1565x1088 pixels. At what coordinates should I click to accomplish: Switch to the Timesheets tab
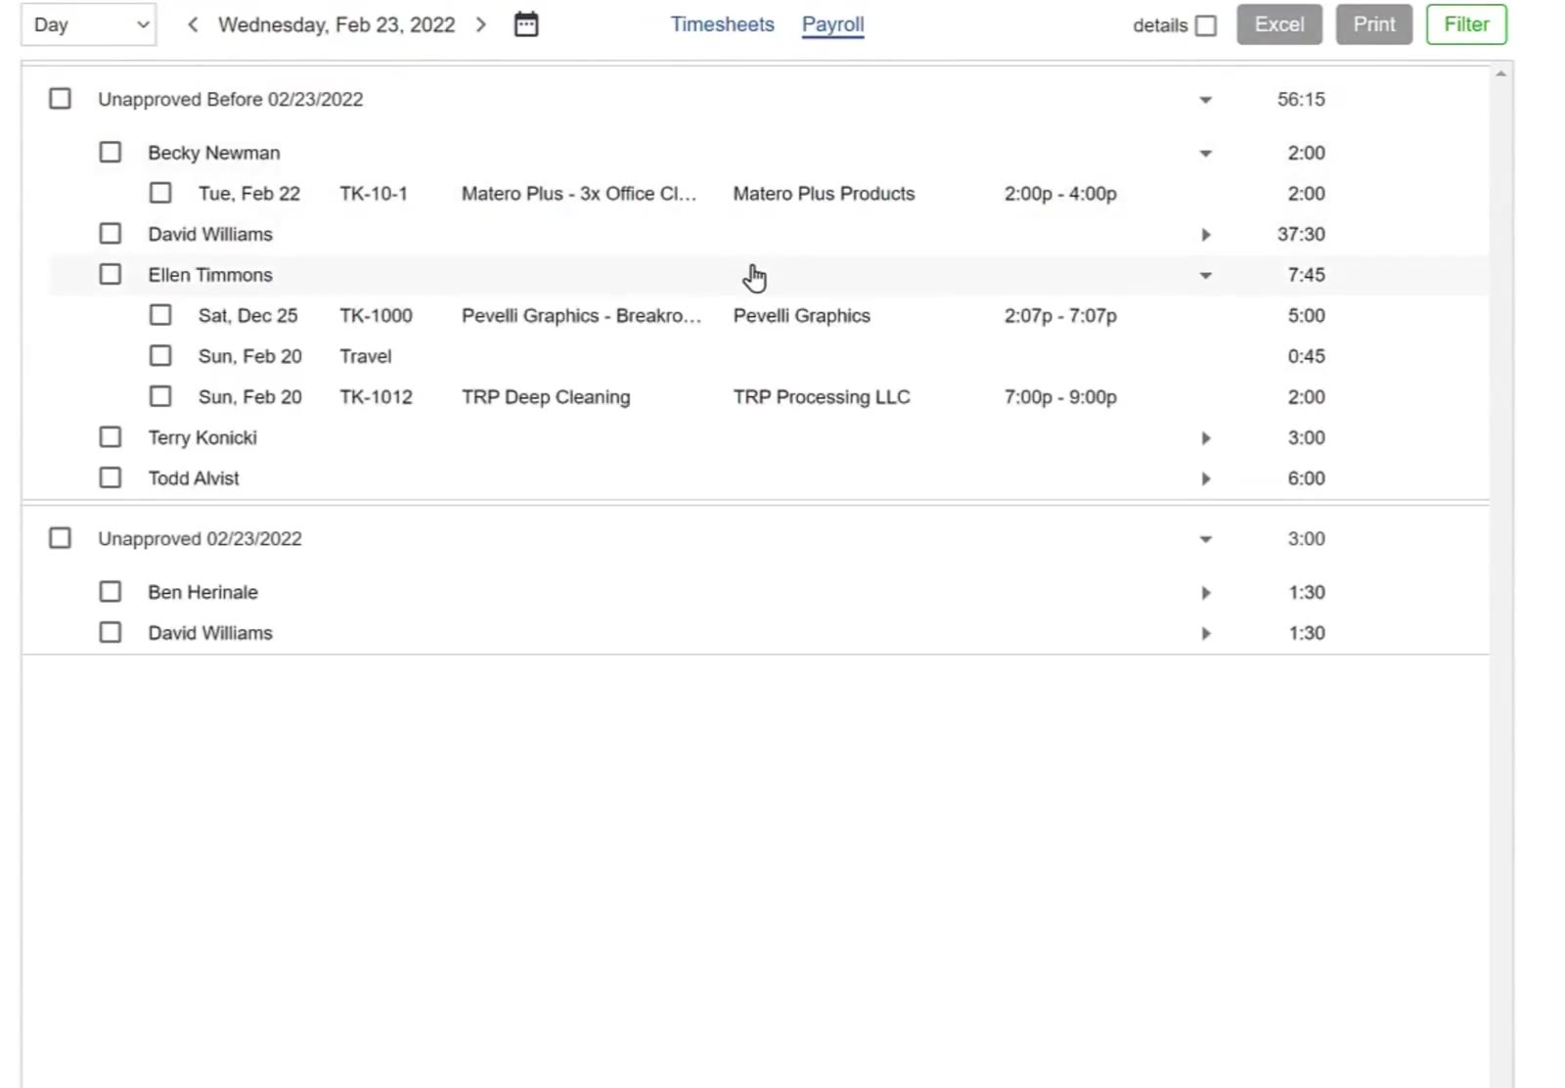coord(722,24)
